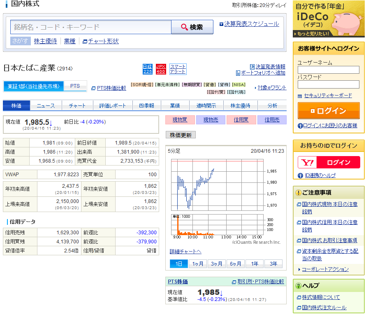Click the orange ログイン button
Image resolution: width=366 pixels, height=315 pixels.
(x=329, y=111)
